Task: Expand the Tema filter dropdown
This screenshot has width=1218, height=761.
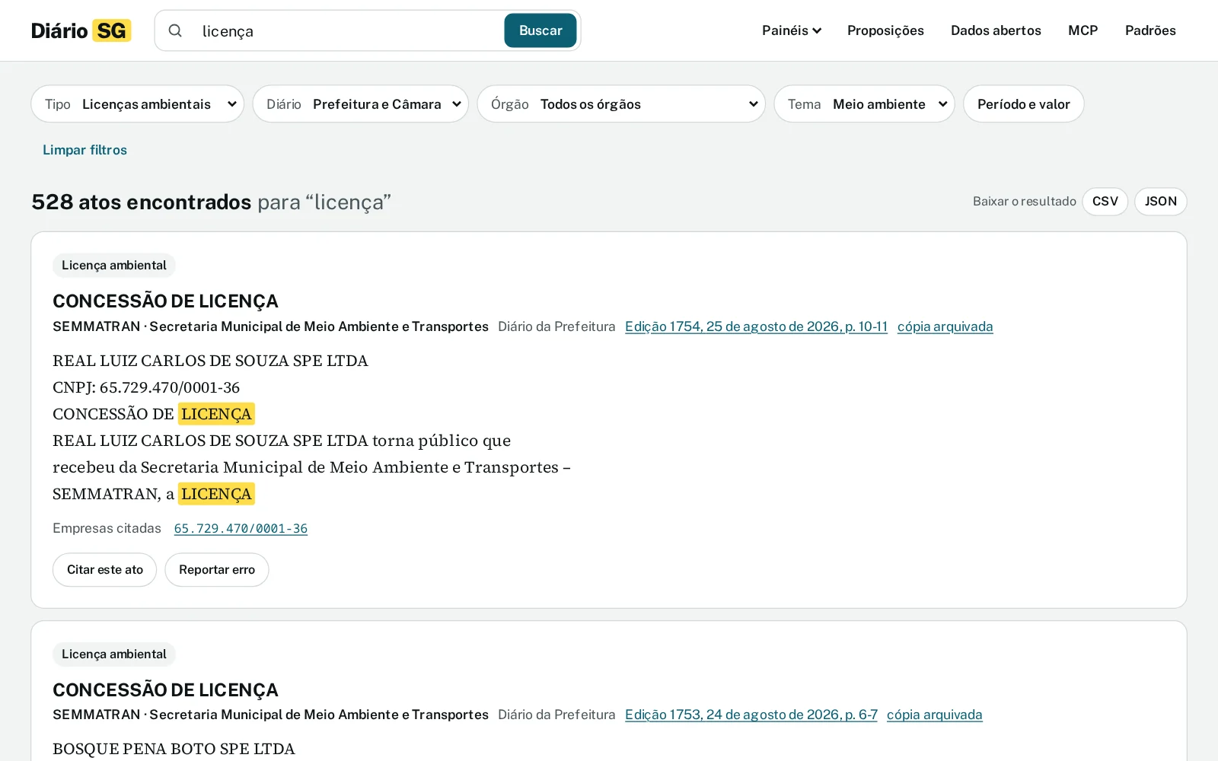Action: [864, 103]
